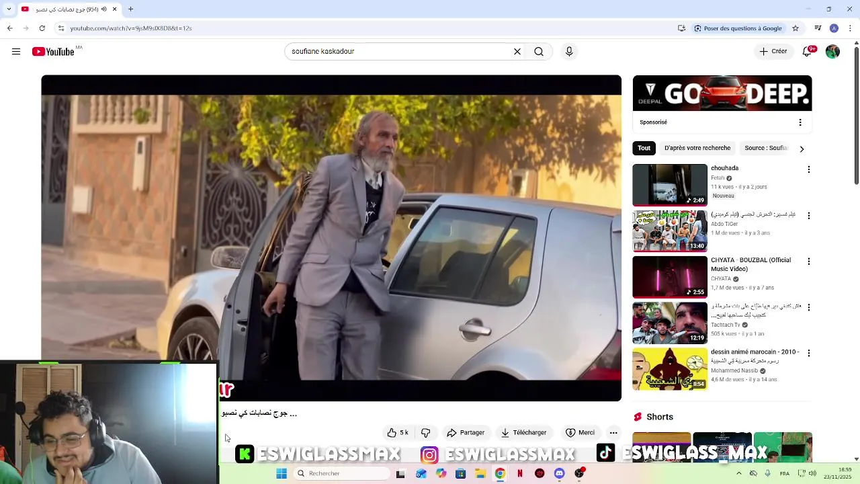Open the CHYATA - BOUZBAL title link
Viewport: 860px width, 484px height.
click(x=750, y=264)
